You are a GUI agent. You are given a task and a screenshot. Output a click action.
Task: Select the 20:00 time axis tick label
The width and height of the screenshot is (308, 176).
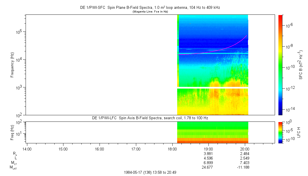click(245, 149)
